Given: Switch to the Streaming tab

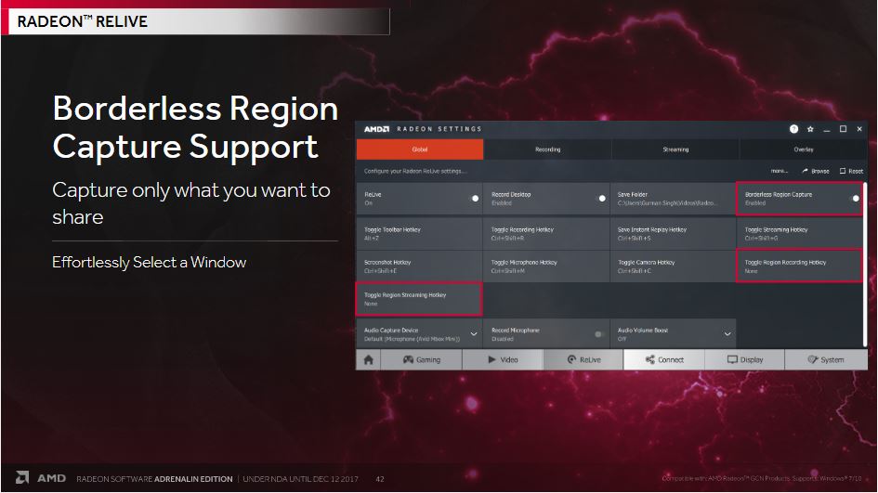Looking at the screenshot, I should tap(675, 149).
